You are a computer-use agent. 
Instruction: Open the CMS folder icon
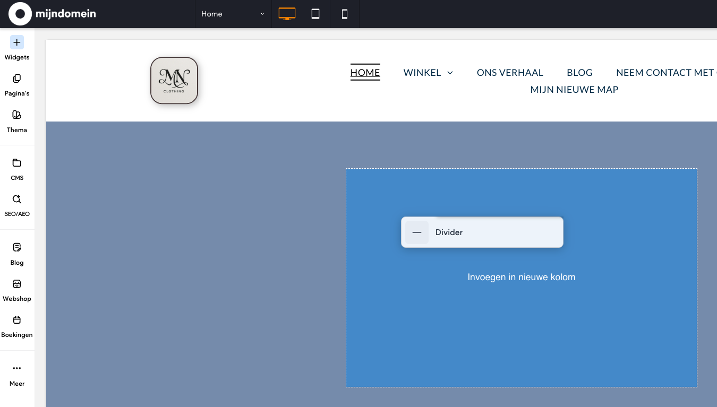(17, 163)
